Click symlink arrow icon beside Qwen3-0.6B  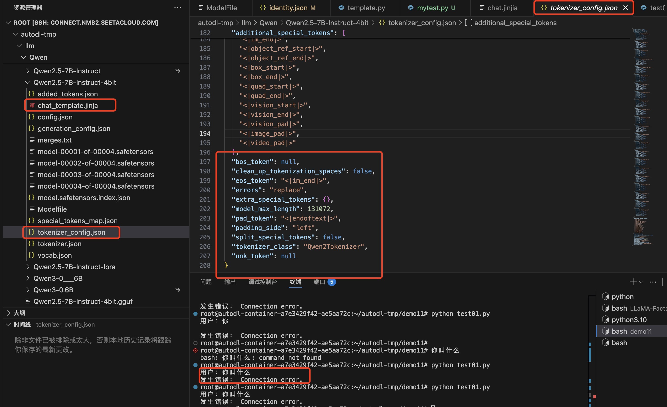(178, 290)
